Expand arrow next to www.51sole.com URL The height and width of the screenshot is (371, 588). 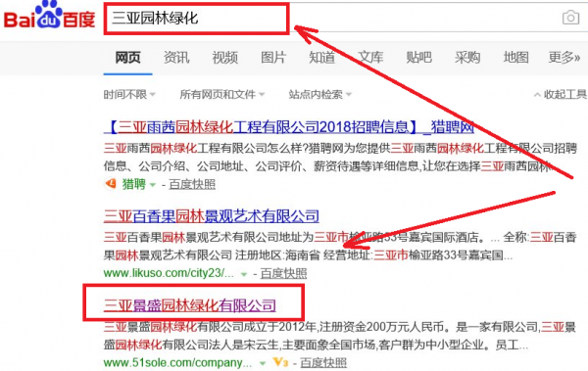[x=263, y=363]
